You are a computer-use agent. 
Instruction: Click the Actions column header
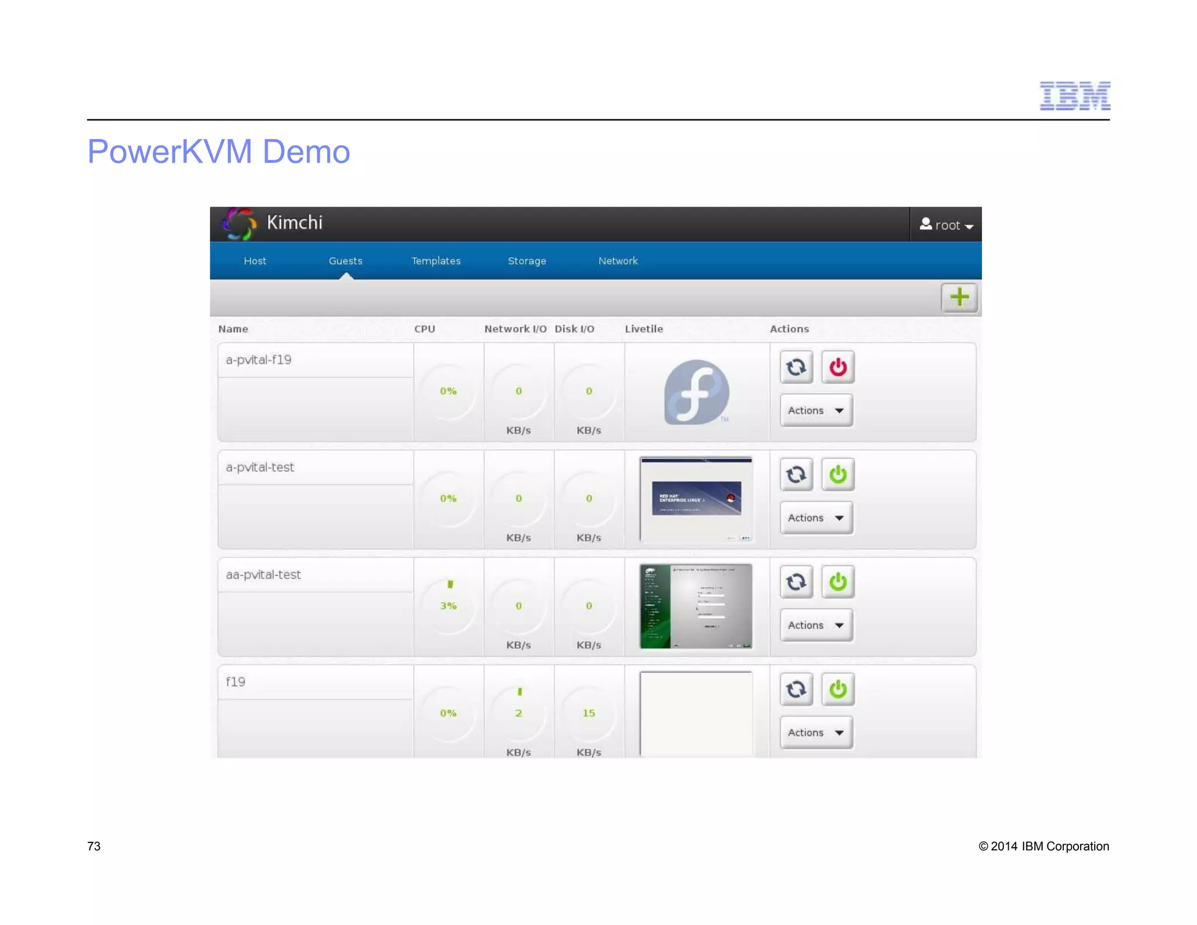[789, 329]
